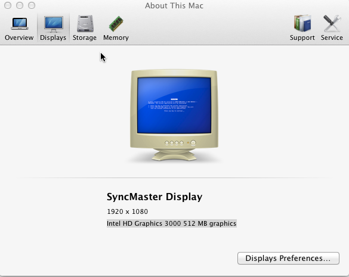
Task: Close the About This Mac window
Action: pos(8,5)
